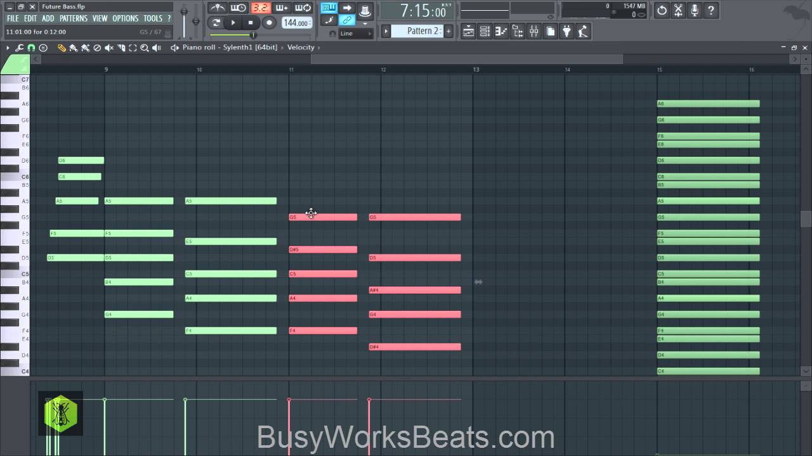The height and width of the screenshot is (456, 812).
Task: Select the Delete tool
Action: click(97, 47)
